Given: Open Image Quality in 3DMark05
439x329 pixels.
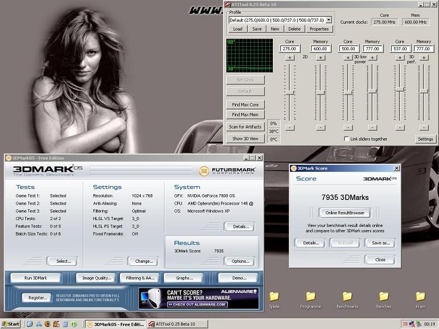Looking at the screenshot, I should pos(96,278).
